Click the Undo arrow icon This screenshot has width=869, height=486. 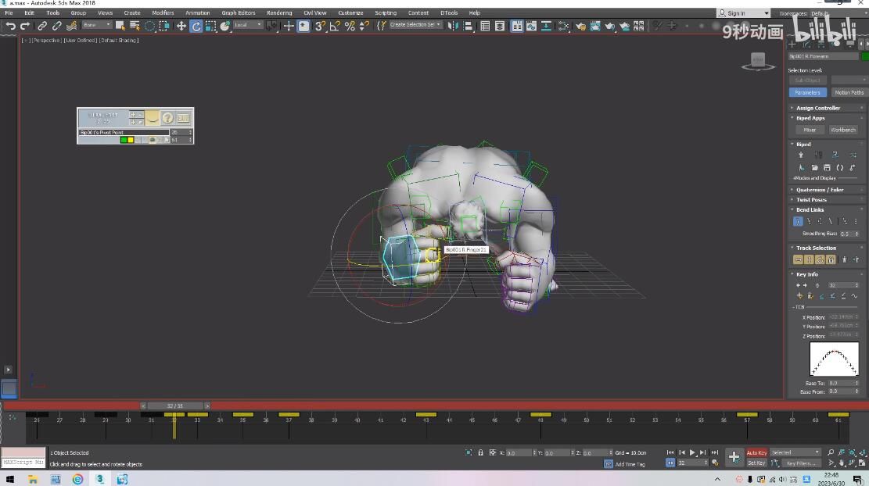click(x=10, y=26)
